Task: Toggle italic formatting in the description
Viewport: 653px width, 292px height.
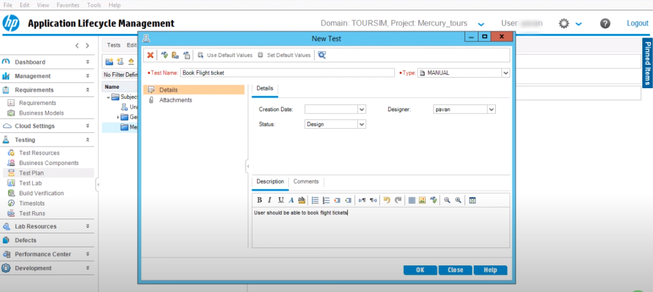Action: [270, 200]
